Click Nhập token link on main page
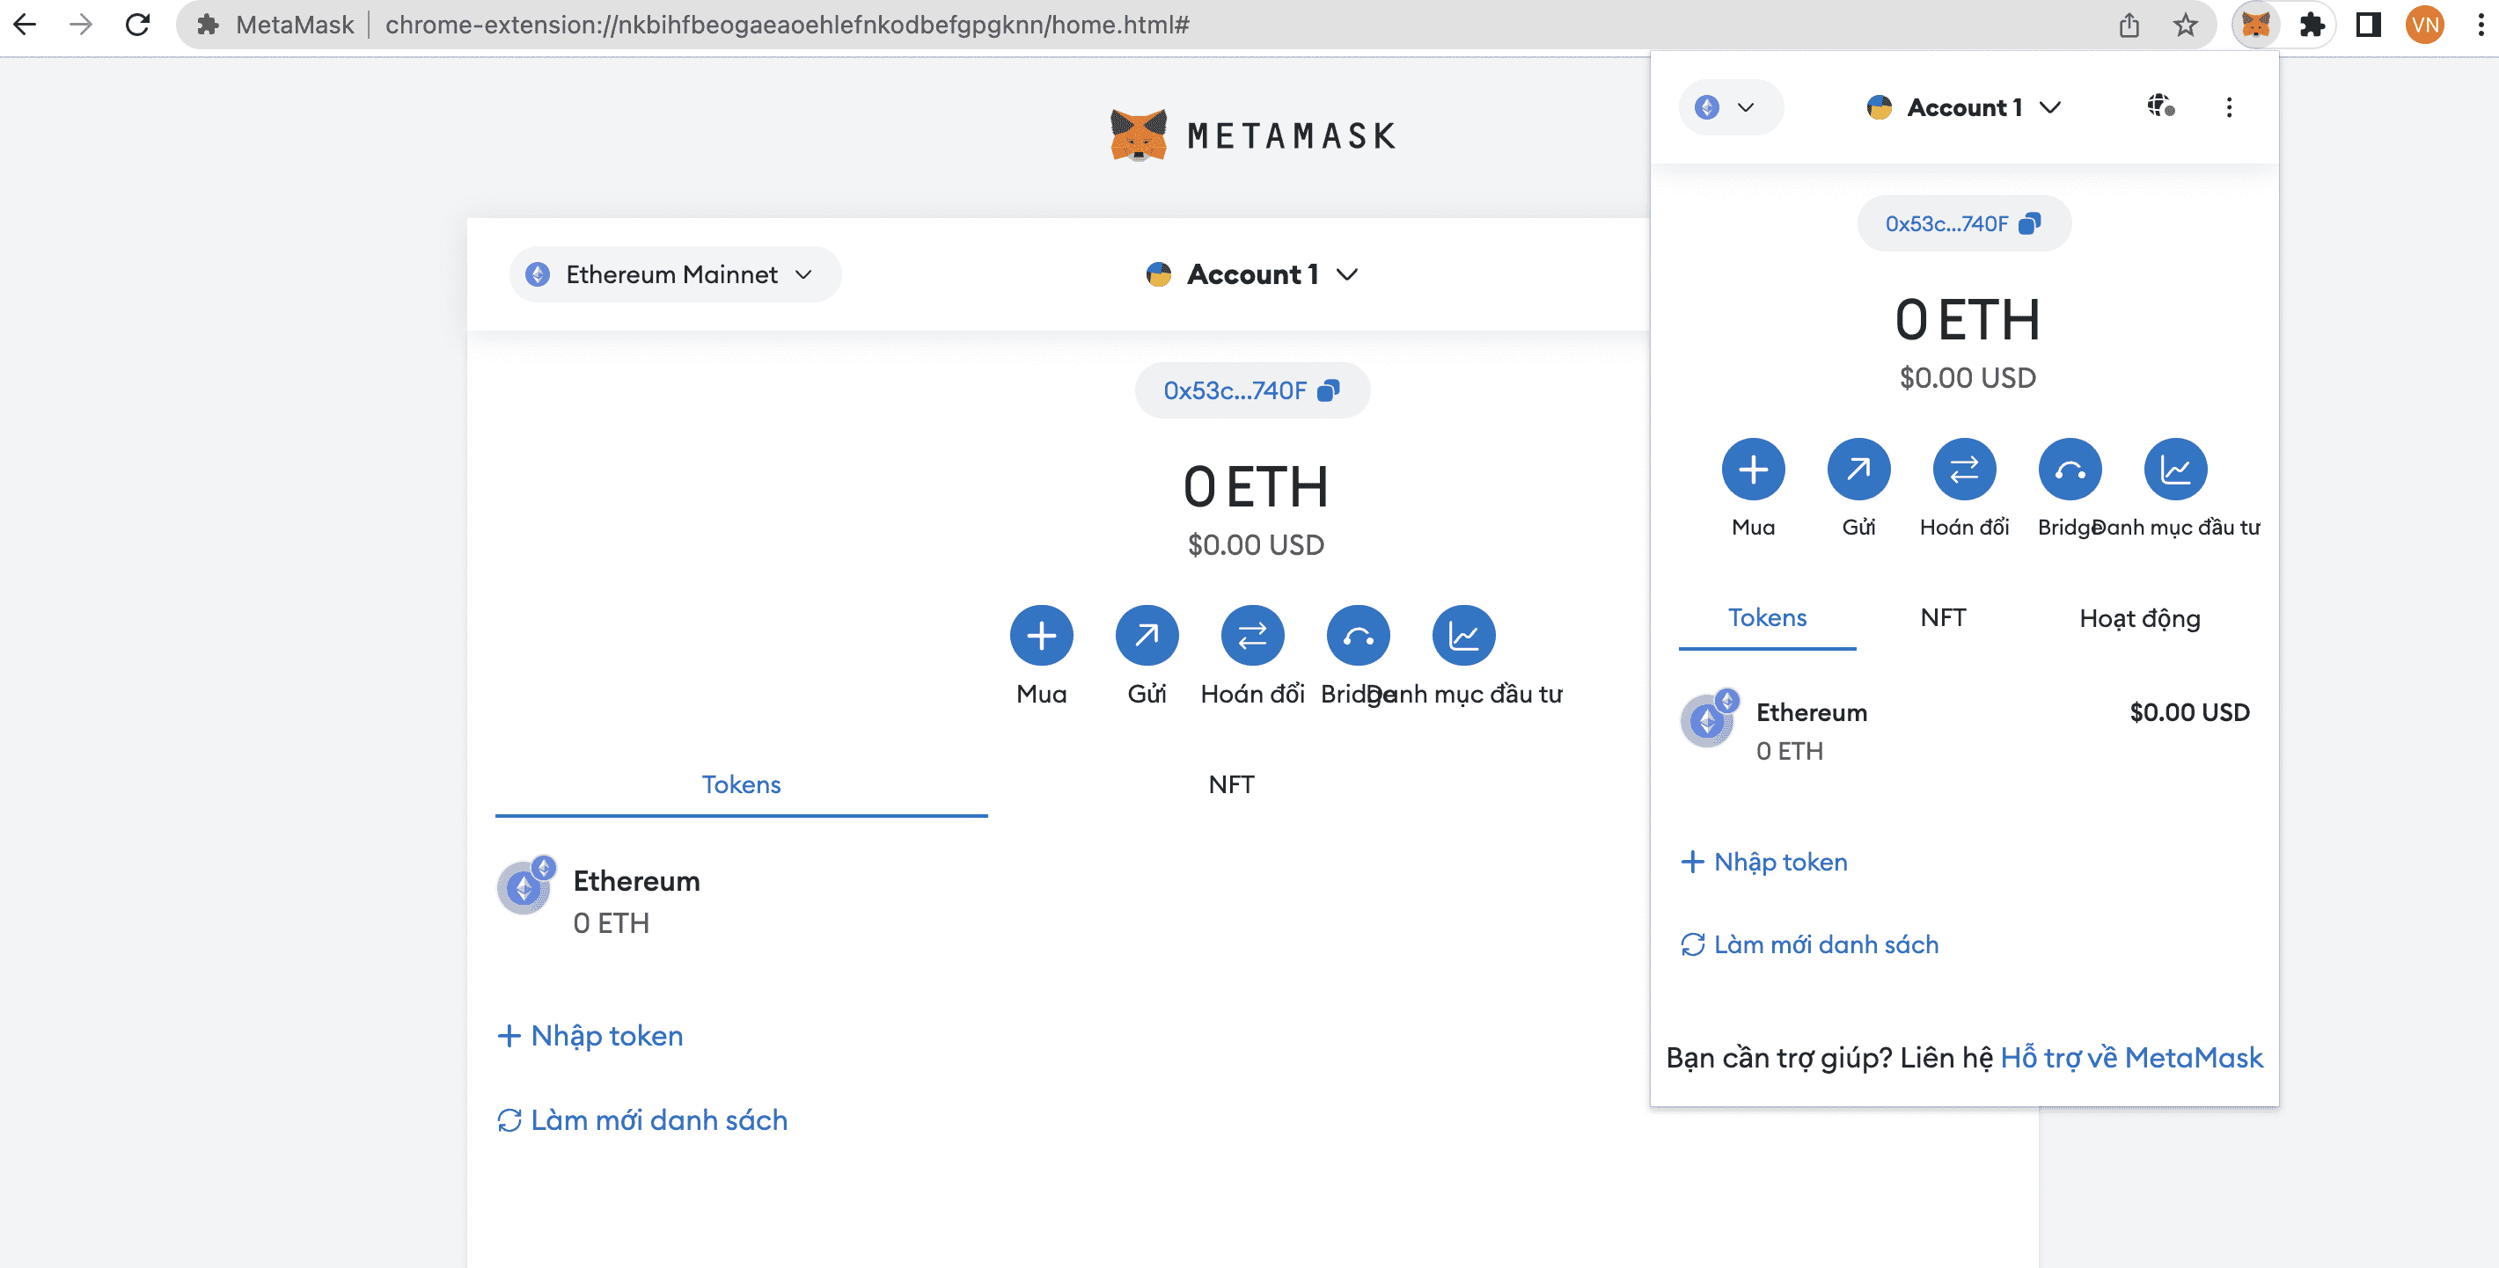Screen dimensions: 2499x1268 click(x=590, y=1035)
